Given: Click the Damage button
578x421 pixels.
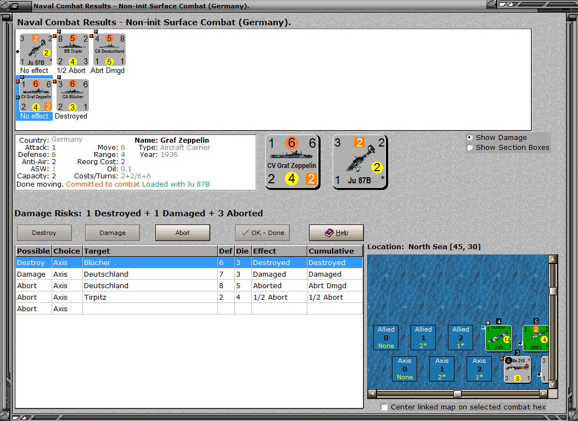Looking at the screenshot, I should click(113, 233).
